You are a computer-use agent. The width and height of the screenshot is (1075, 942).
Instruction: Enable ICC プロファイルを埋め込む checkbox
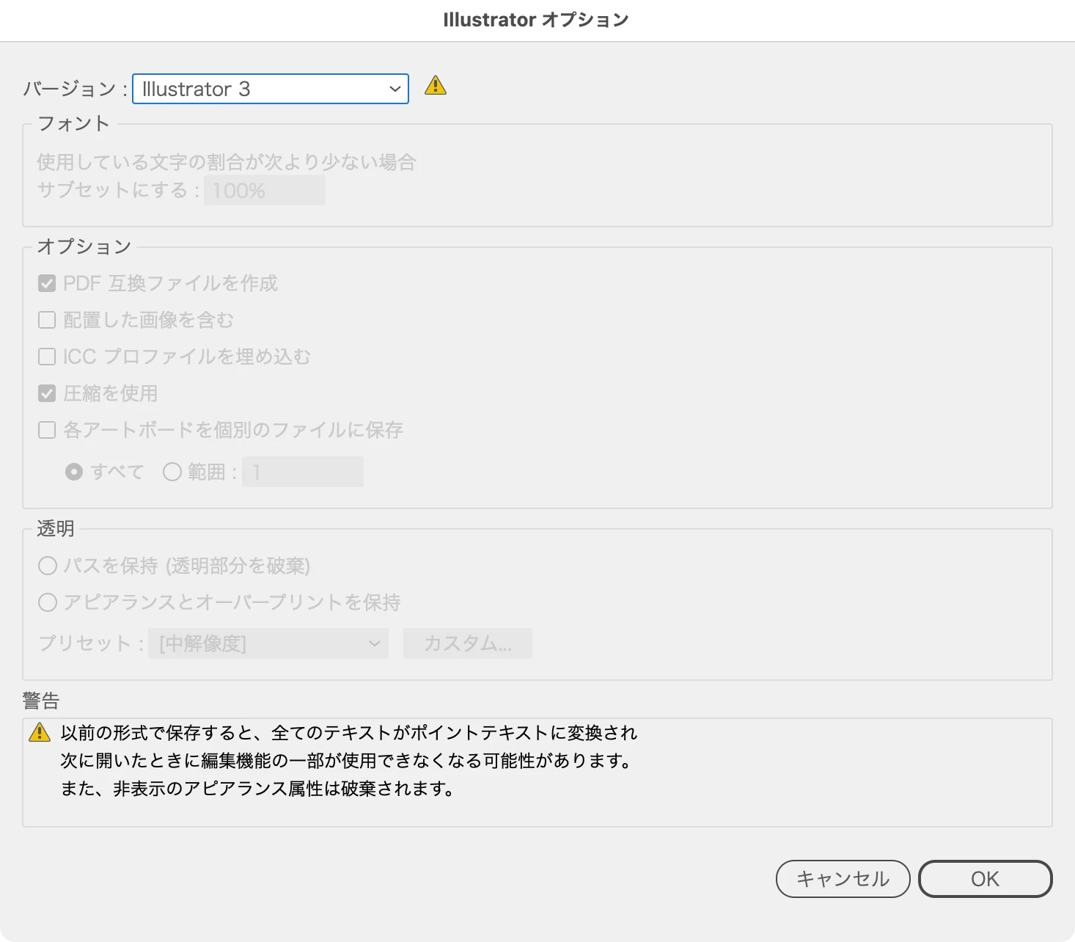click(47, 357)
